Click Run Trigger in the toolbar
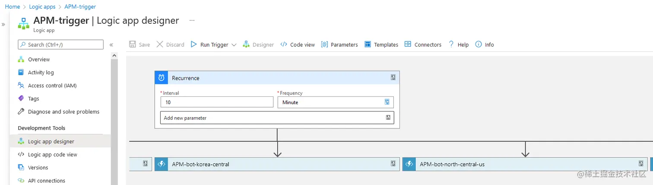 point(210,45)
